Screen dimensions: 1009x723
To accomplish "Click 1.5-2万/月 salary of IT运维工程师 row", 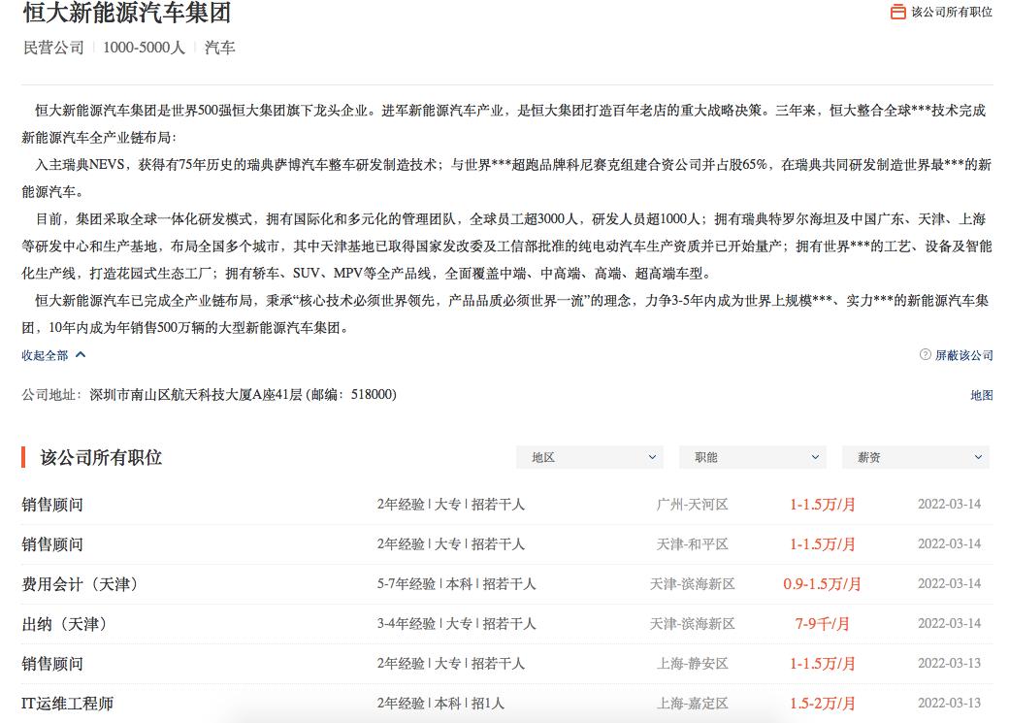I will click(x=822, y=704).
